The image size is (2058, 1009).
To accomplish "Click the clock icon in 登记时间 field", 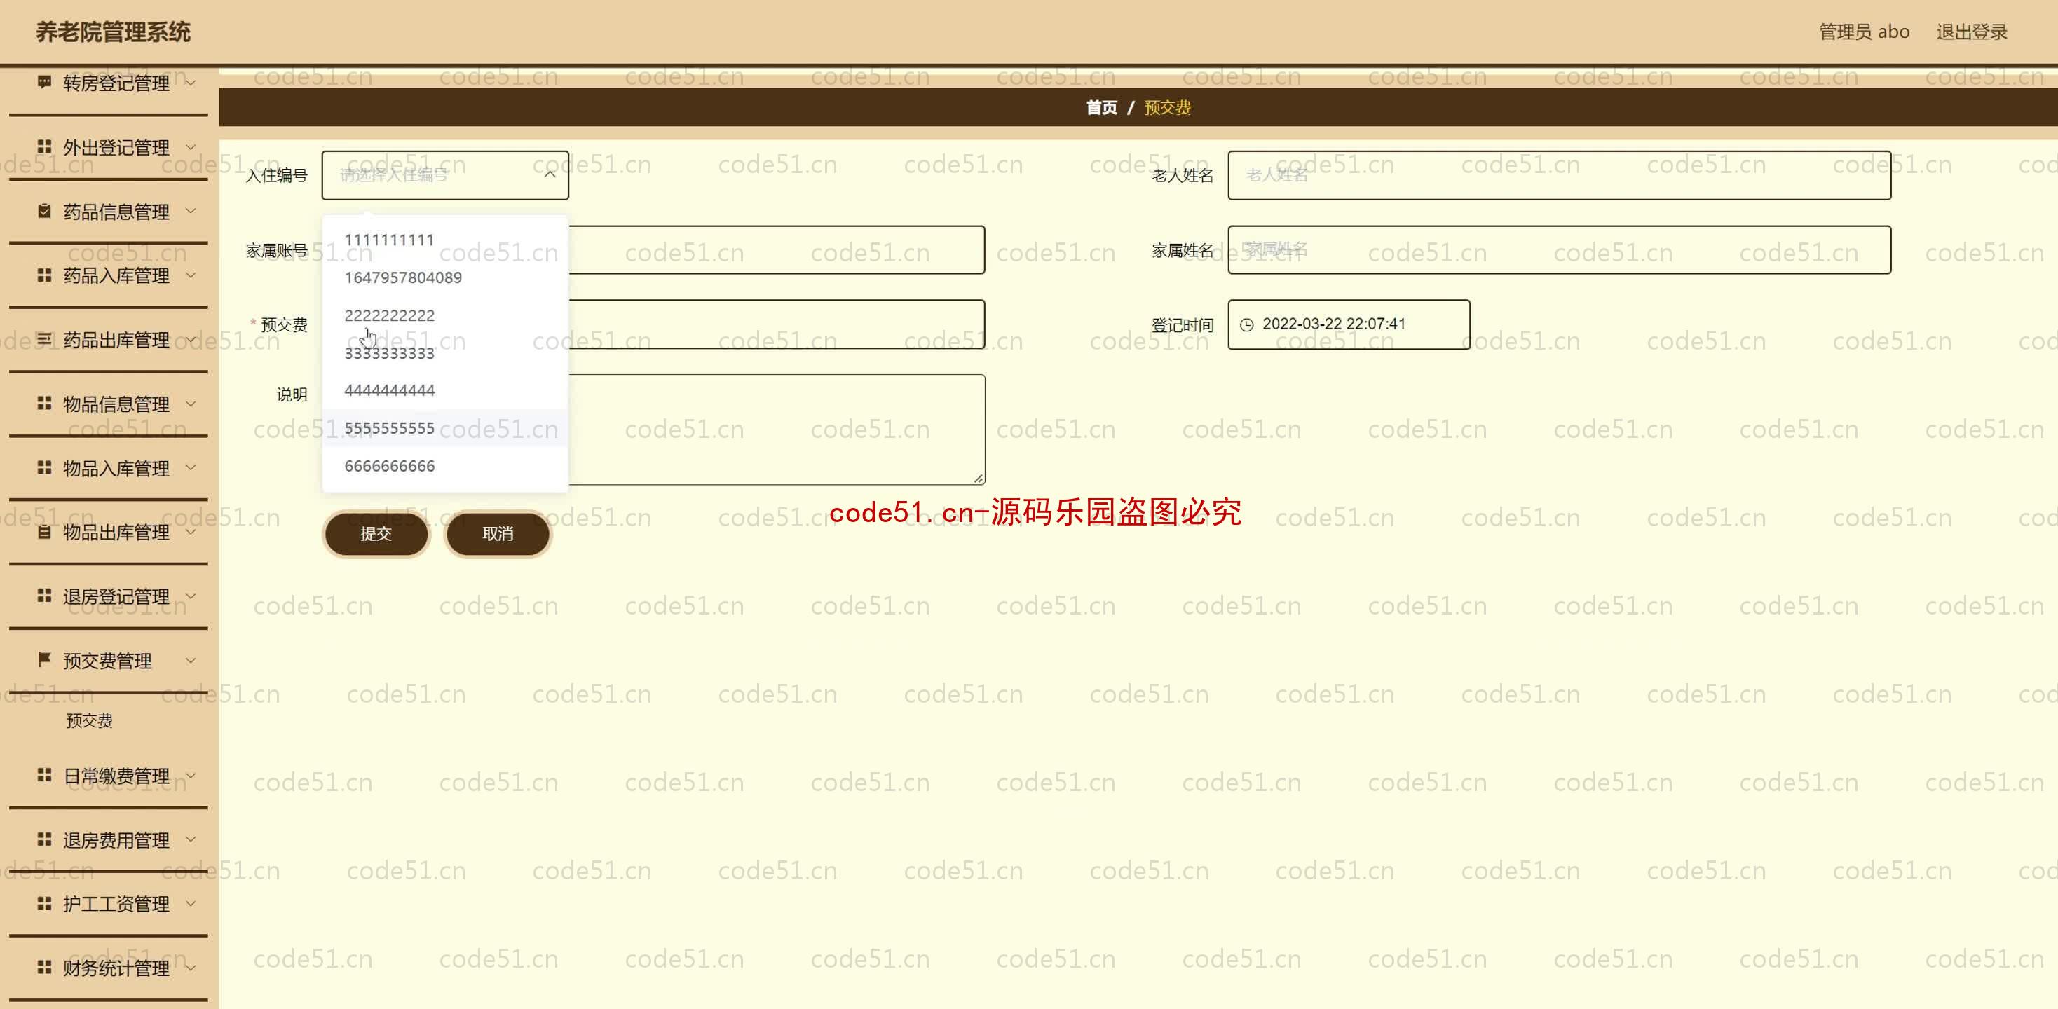I will 1246,324.
